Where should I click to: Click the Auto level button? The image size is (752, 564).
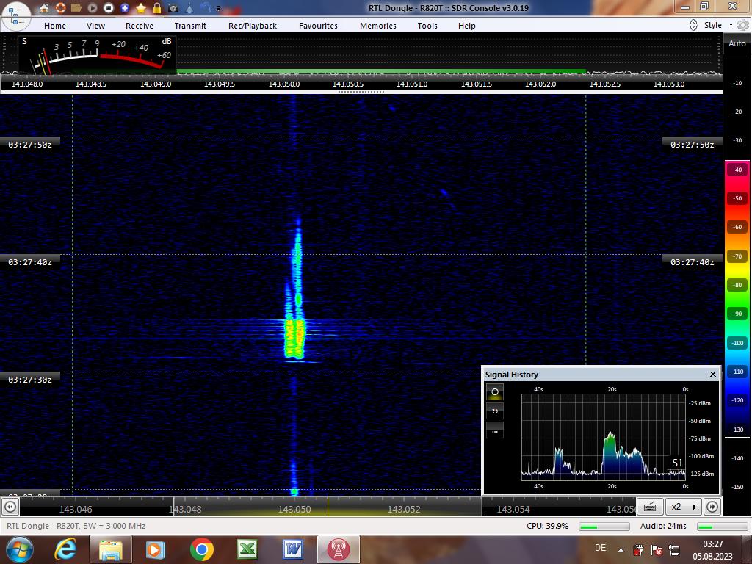coord(737,43)
